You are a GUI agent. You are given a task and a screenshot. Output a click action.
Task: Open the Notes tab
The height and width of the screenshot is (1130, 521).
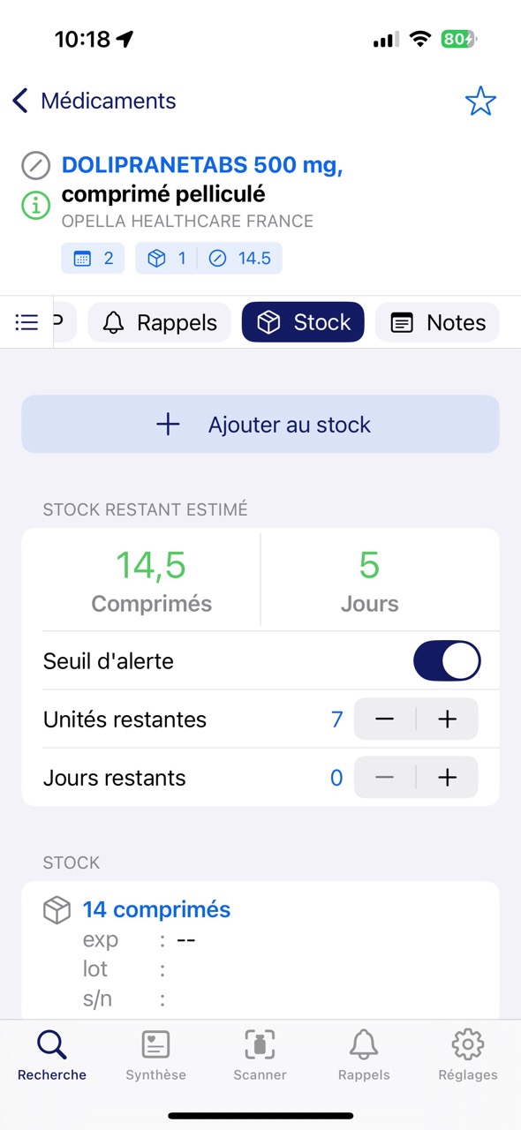[437, 321]
